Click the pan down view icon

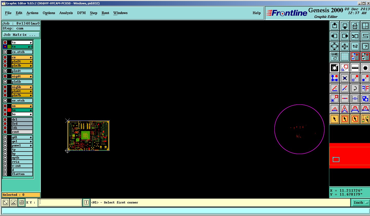[345, 26]
